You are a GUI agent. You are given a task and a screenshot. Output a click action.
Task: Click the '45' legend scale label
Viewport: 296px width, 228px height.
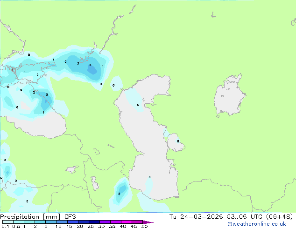[134, 226]
